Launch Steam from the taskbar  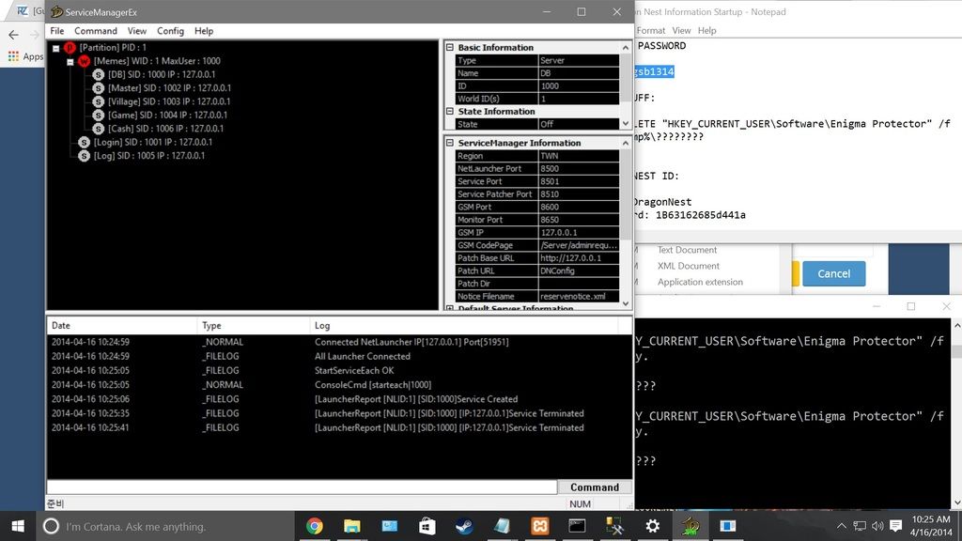[x=463, y=526]
